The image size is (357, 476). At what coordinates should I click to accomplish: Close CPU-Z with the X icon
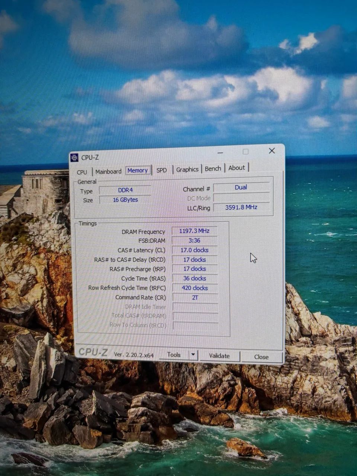click(272, 151)
